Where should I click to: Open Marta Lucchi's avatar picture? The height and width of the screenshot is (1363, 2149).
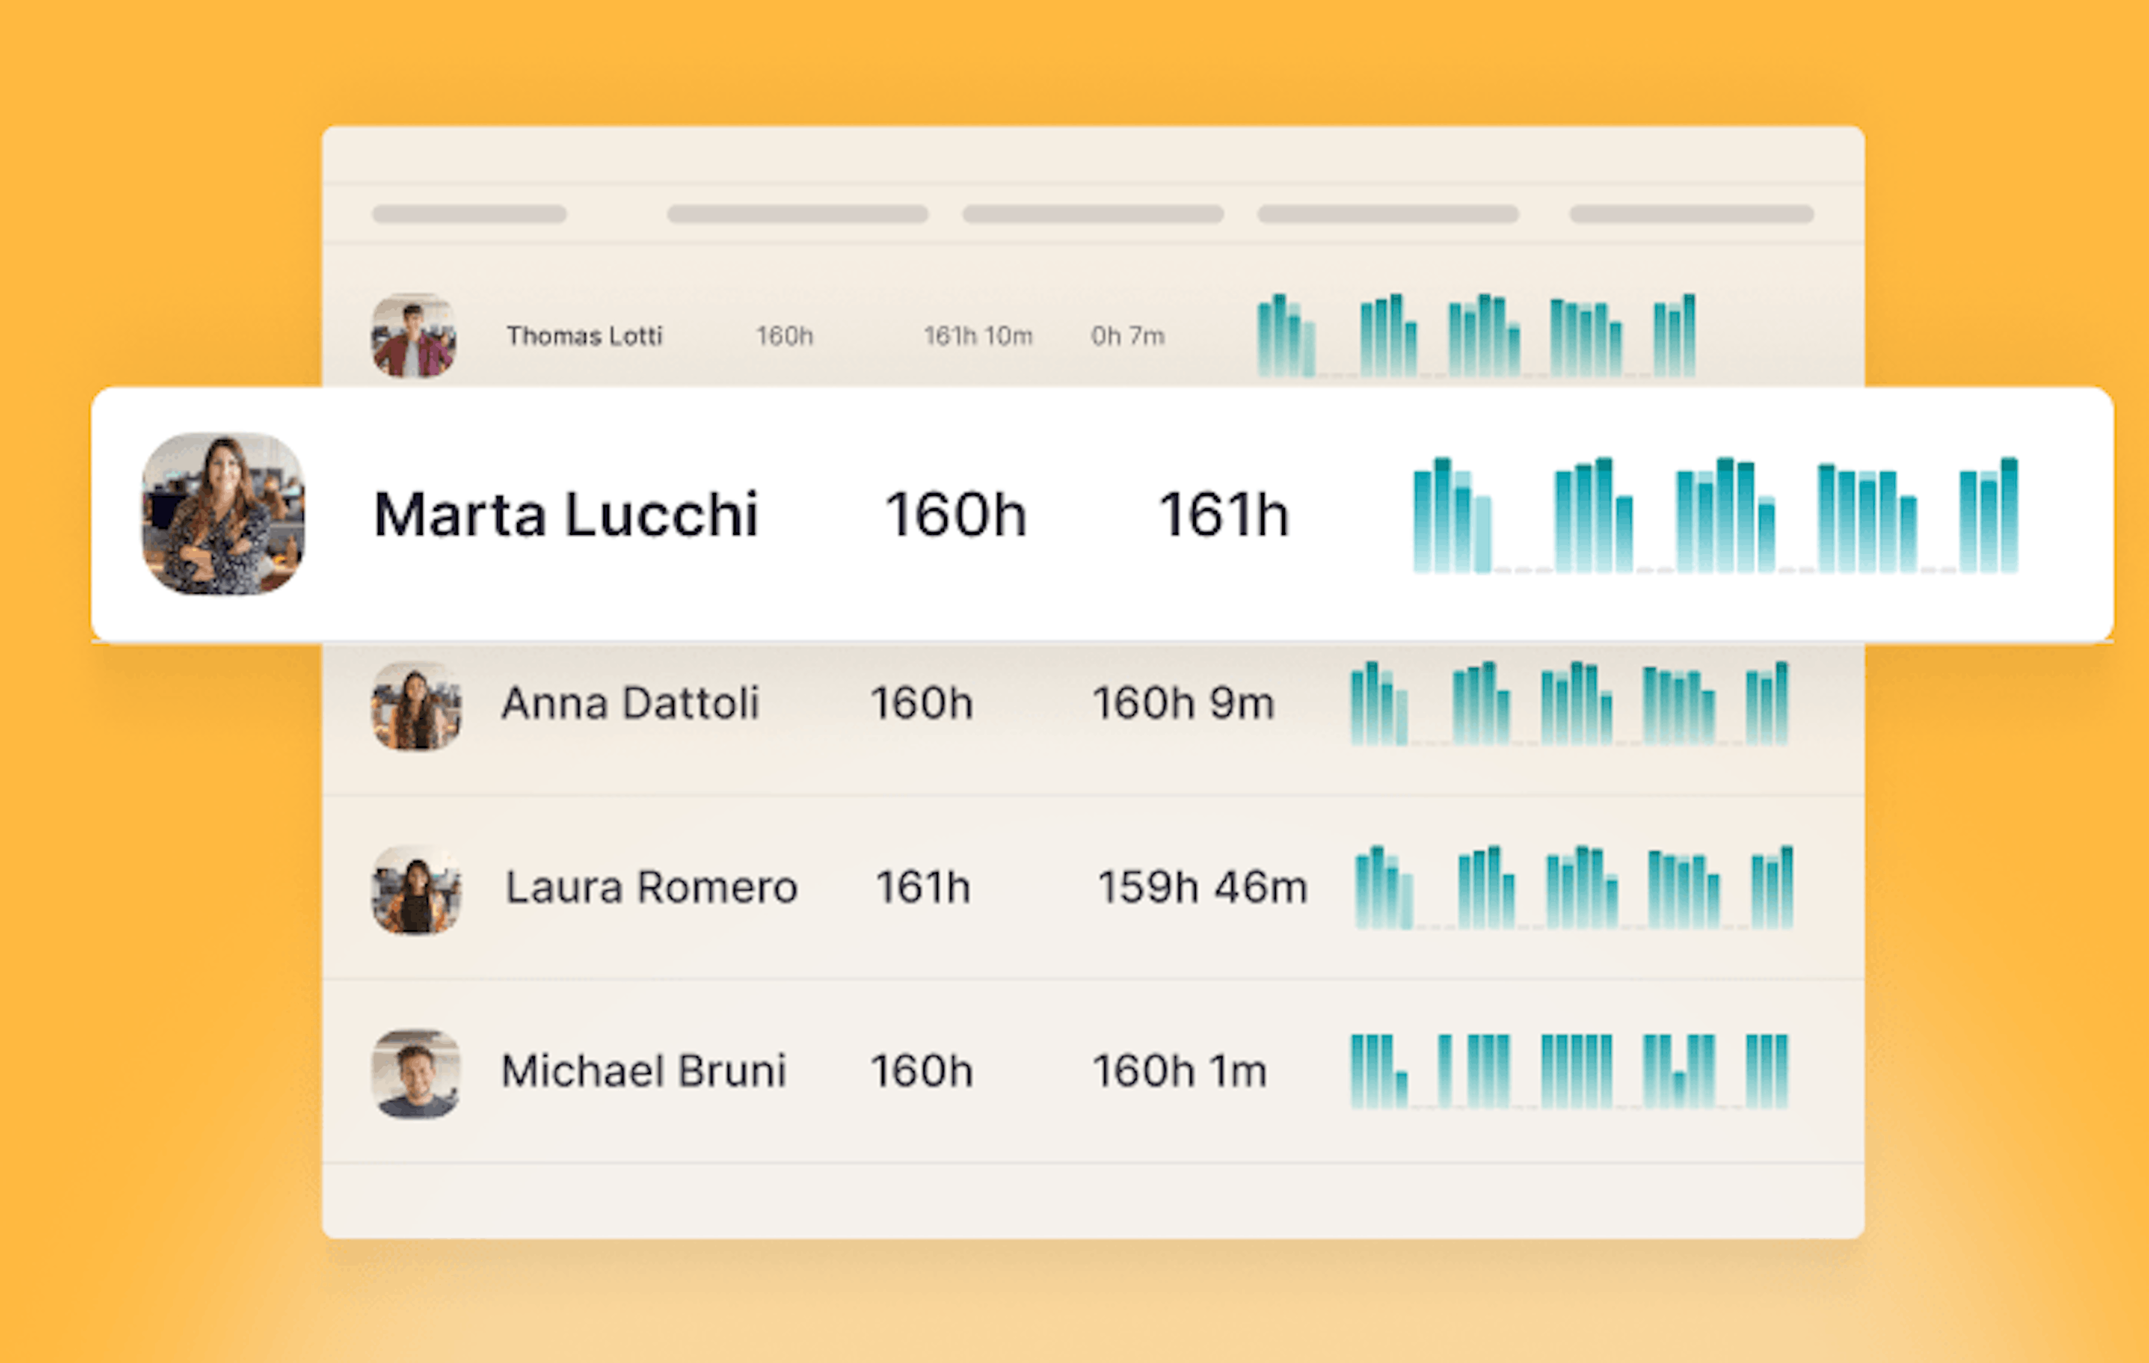(x=223, y=514)
